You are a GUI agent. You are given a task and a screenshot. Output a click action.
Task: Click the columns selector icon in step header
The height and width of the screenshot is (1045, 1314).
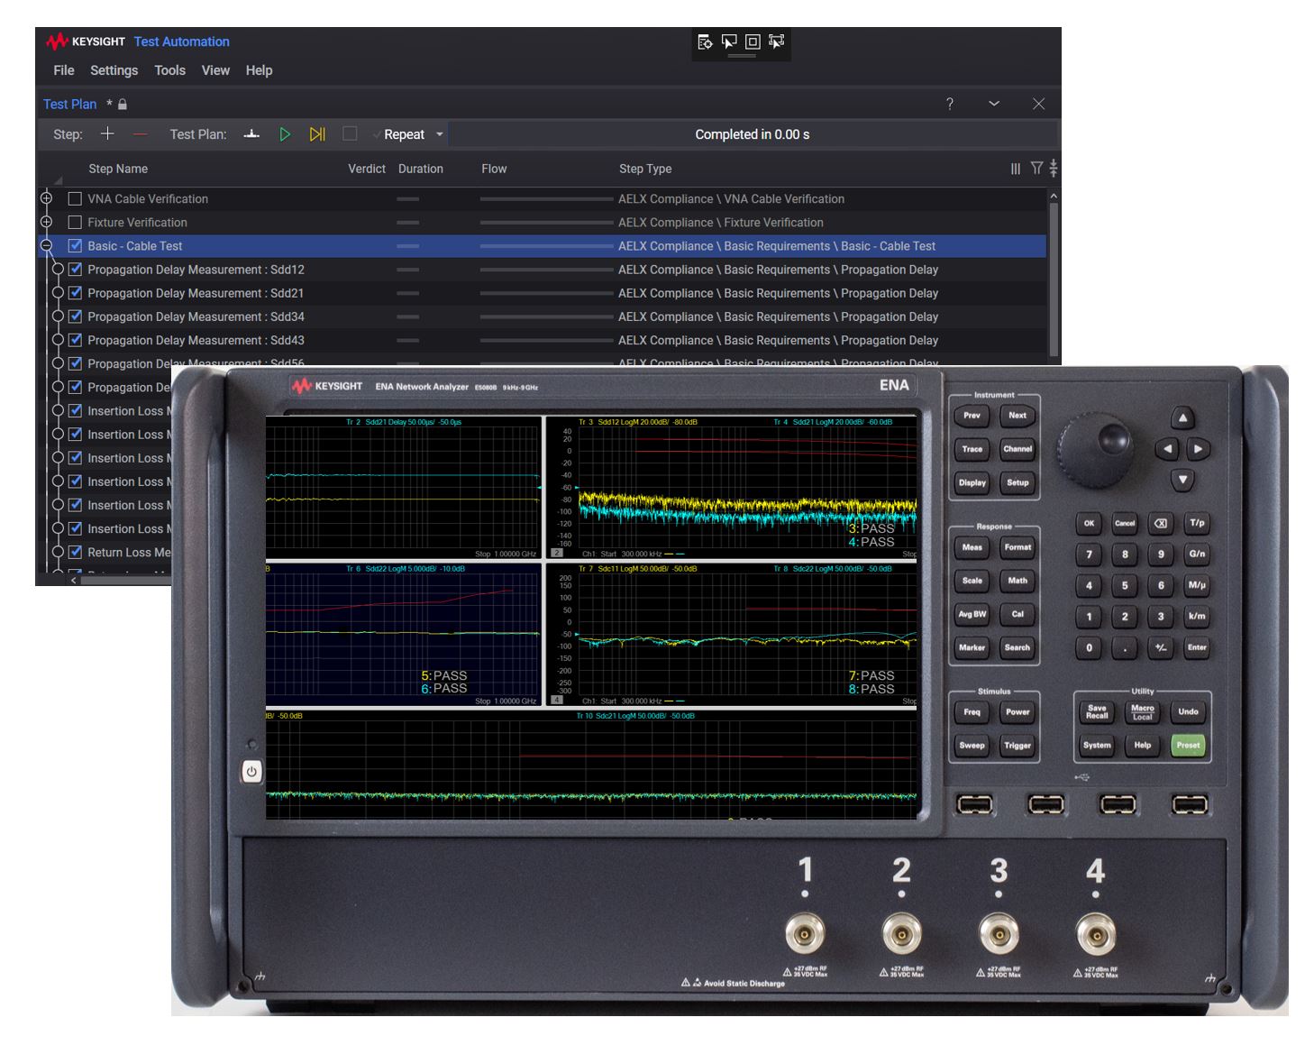1016,169
